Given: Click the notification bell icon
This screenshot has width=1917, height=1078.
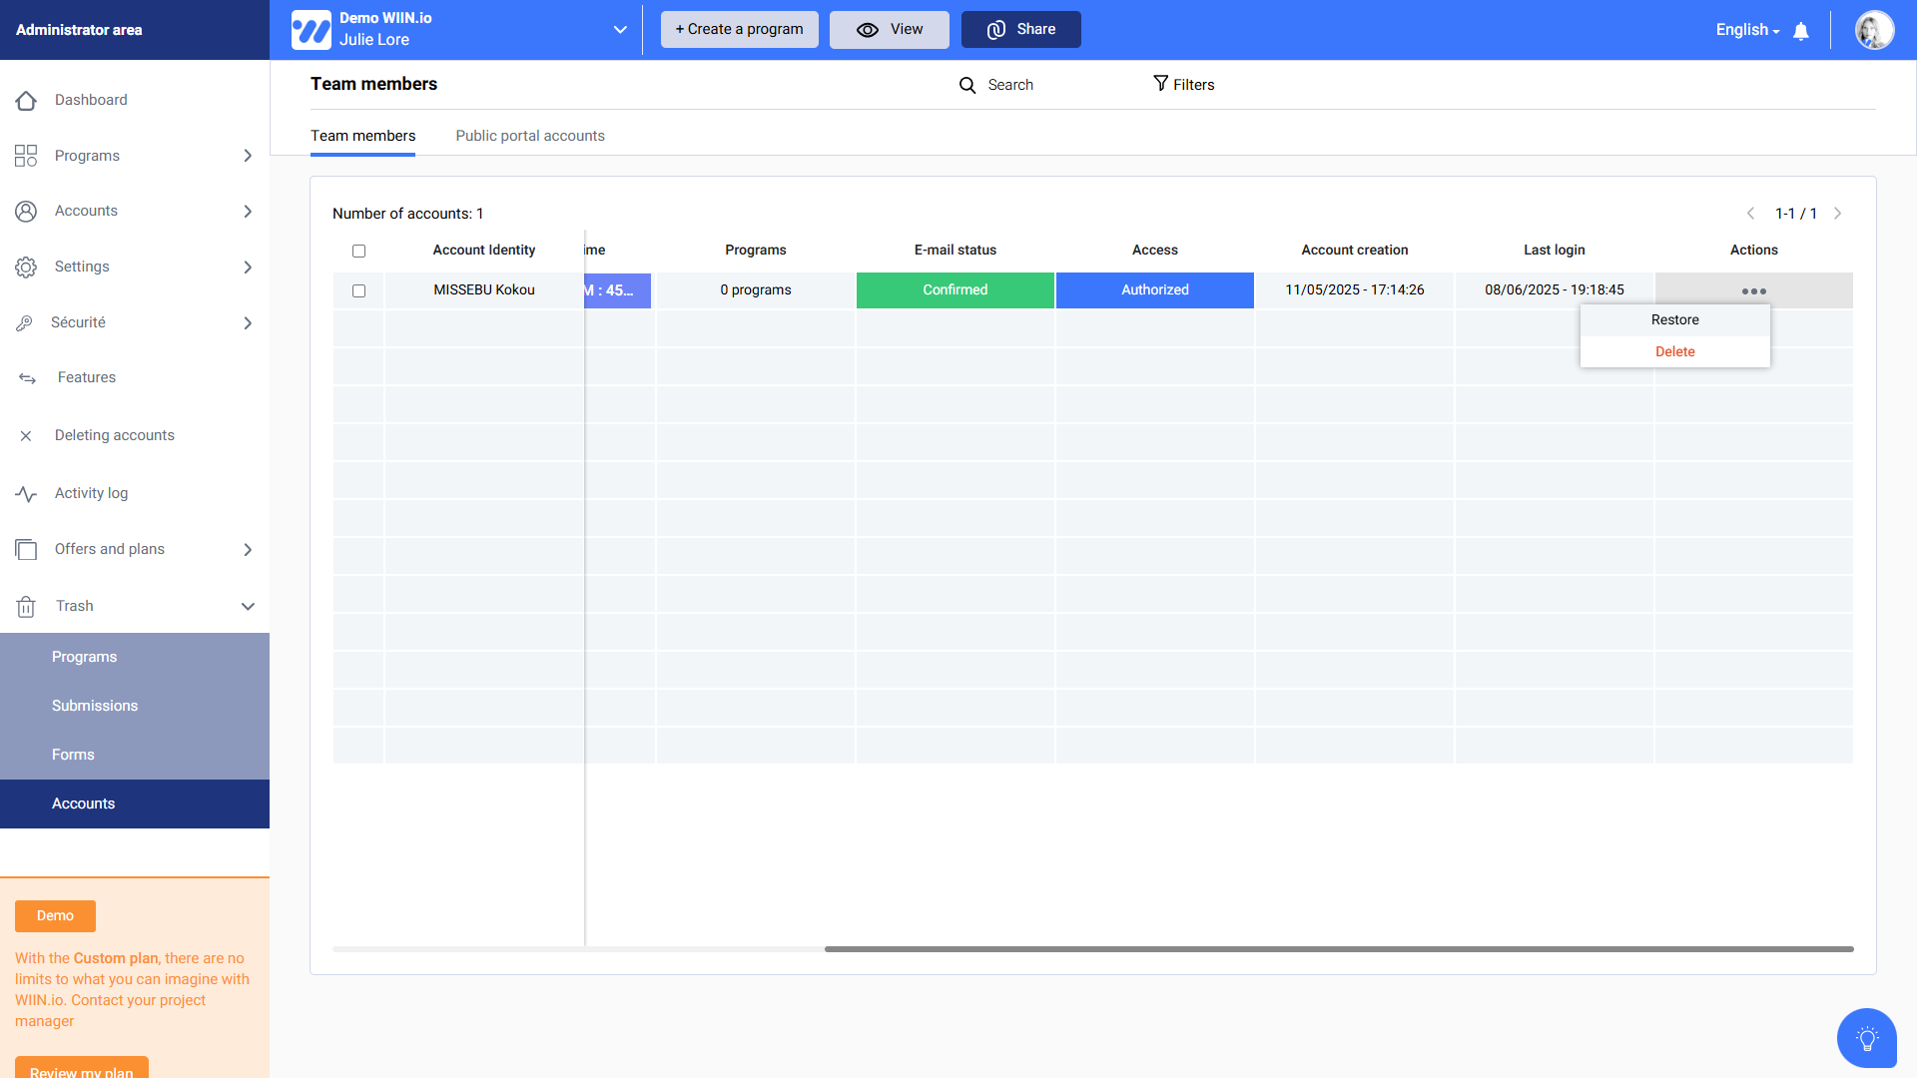Looking at the screenshot, I should tap(1801, 31).
